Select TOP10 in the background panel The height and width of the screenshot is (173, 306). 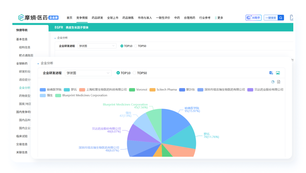[x=122, y=46]
